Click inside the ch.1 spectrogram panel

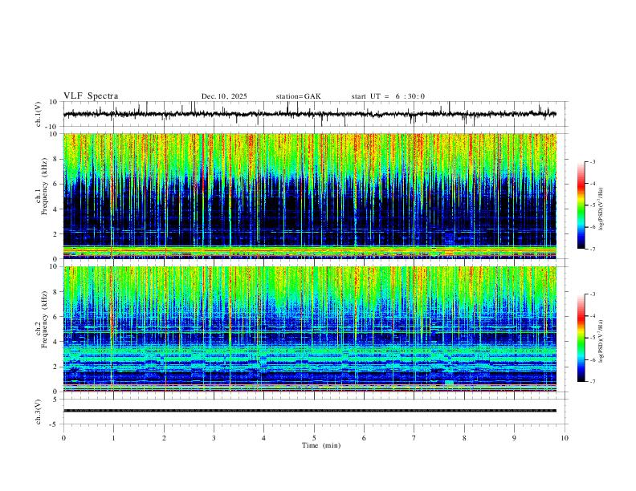point(310,196)
